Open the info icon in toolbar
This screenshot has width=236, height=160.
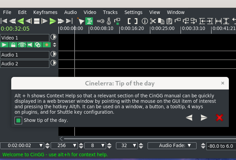pyautogui.click(x=144, y=21)
